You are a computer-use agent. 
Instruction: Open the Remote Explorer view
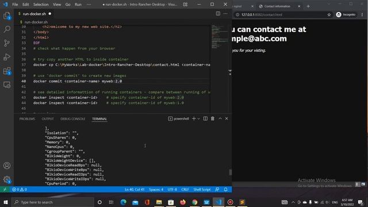7,85
